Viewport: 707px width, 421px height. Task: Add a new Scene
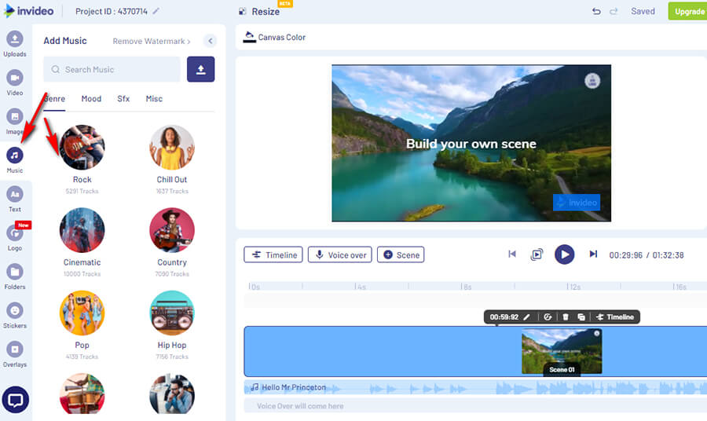pos(401,254)
